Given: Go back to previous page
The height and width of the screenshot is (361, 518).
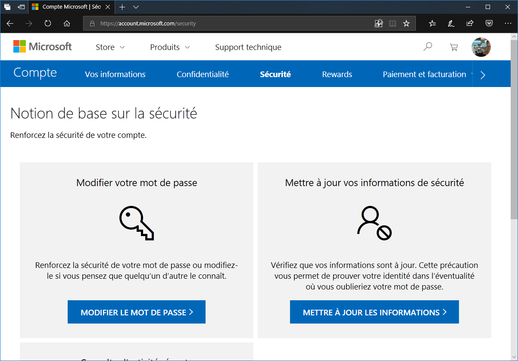Looking at the screenshot, I should [10, 24].
